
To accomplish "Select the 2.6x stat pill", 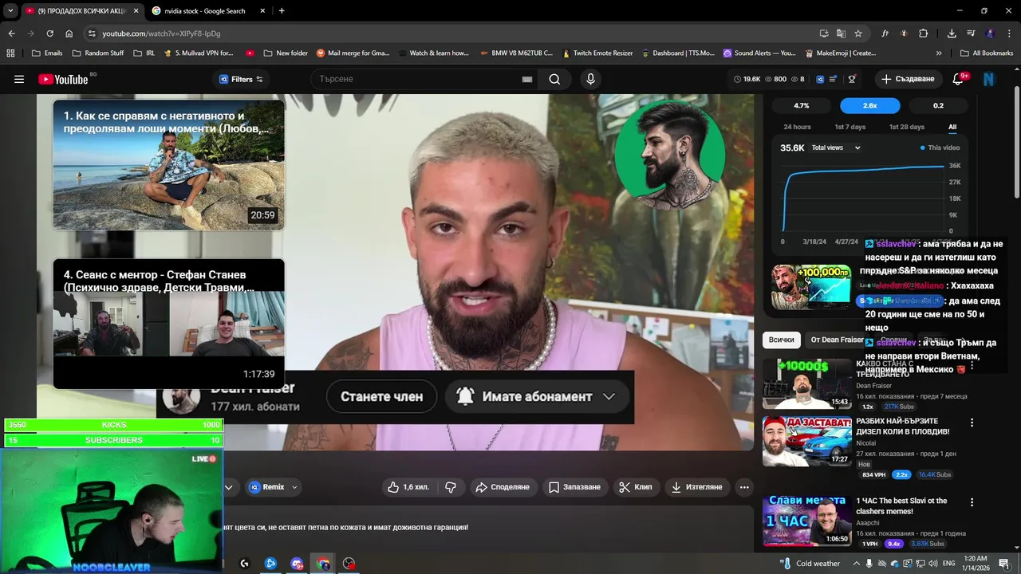I will 869,105.
